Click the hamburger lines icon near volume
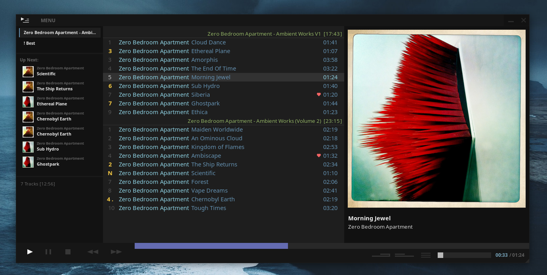 pyautogui.click(x=426, y=255)
